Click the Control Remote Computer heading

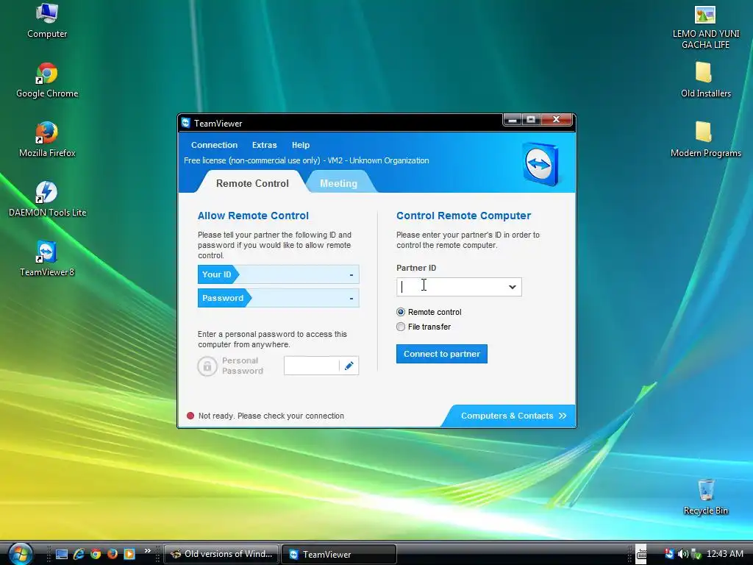click(x=463, y=216)
